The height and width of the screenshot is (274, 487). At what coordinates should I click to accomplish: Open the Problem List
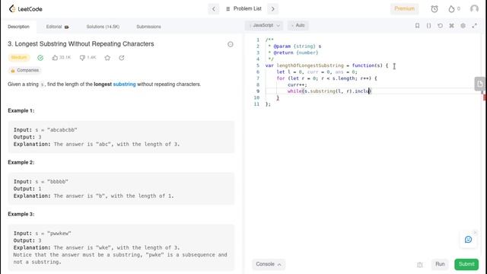pyautogui.click(x=243, y=8)
